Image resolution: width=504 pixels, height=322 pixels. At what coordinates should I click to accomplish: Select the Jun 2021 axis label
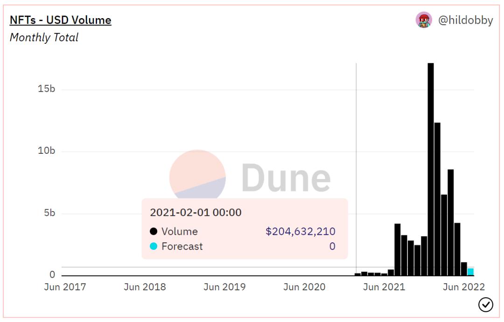pyautogui.click(x=384, y=287)
